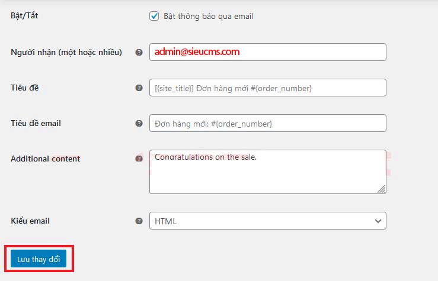438x281 pixels.
Task: Toggle the Bật thông báo qua email checkbox
Action: pos(154,17)
